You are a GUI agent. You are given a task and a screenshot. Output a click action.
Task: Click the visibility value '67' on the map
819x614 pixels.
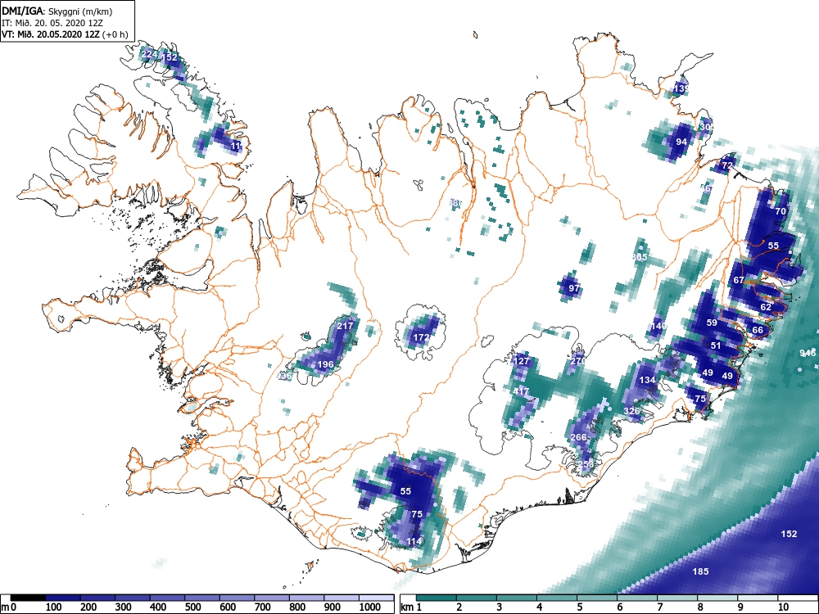coord(739,280)
